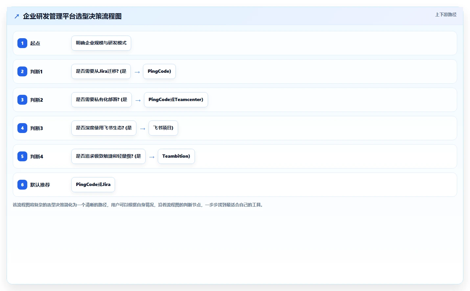Click the step 1 number badge
Image resolution: width=470 pixels, height=291 pixels.
pyautogui.click(x=22, y=43)
